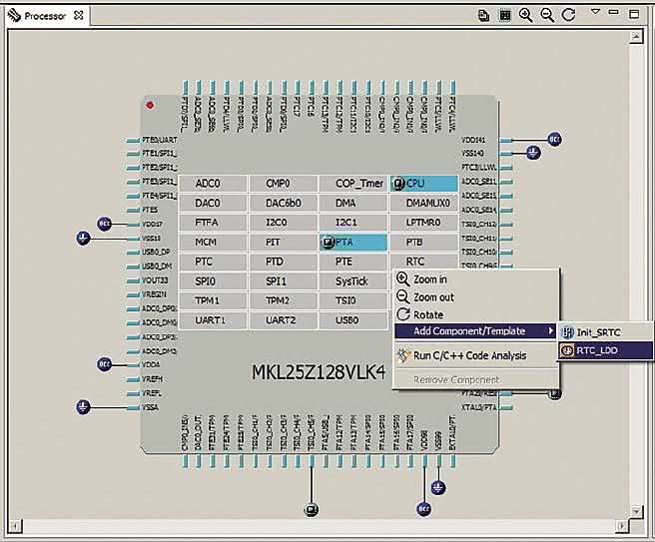Click the highlighted PTA peripheral block

click(x=353, y=243)
